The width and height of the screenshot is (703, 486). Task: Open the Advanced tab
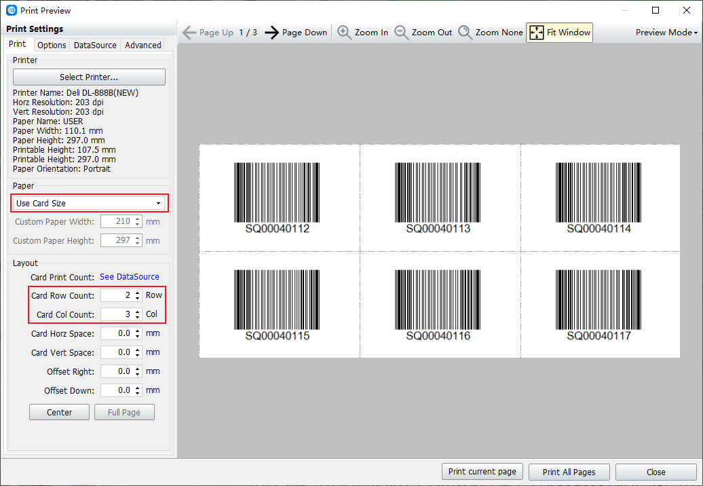pyautogui.click(x=143, y=45)
